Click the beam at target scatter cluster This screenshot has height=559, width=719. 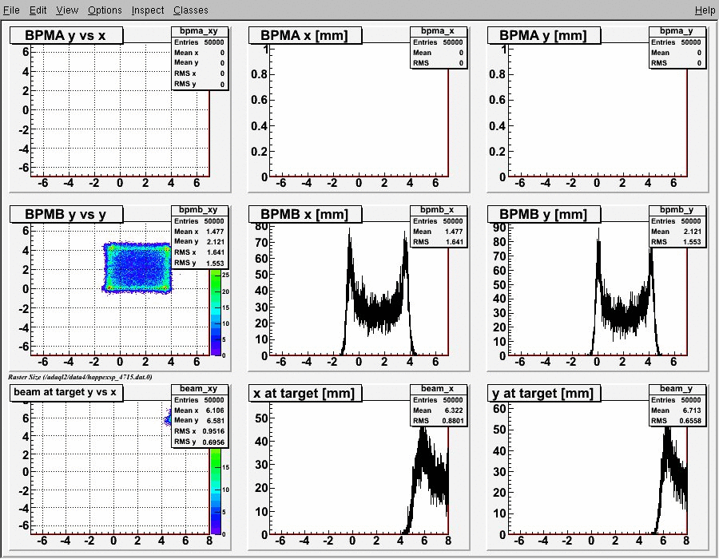pyautogui.click(x=168, y=419)
